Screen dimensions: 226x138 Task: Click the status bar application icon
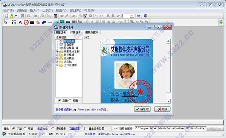[x=4, y=134]
